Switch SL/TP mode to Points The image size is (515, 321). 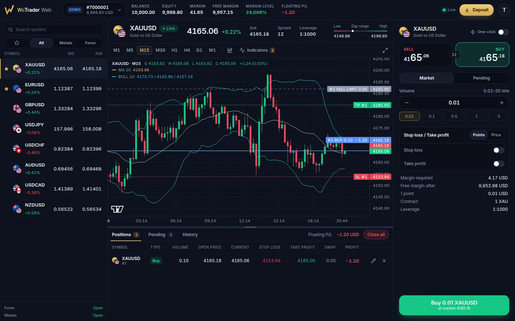click(479, 135)
